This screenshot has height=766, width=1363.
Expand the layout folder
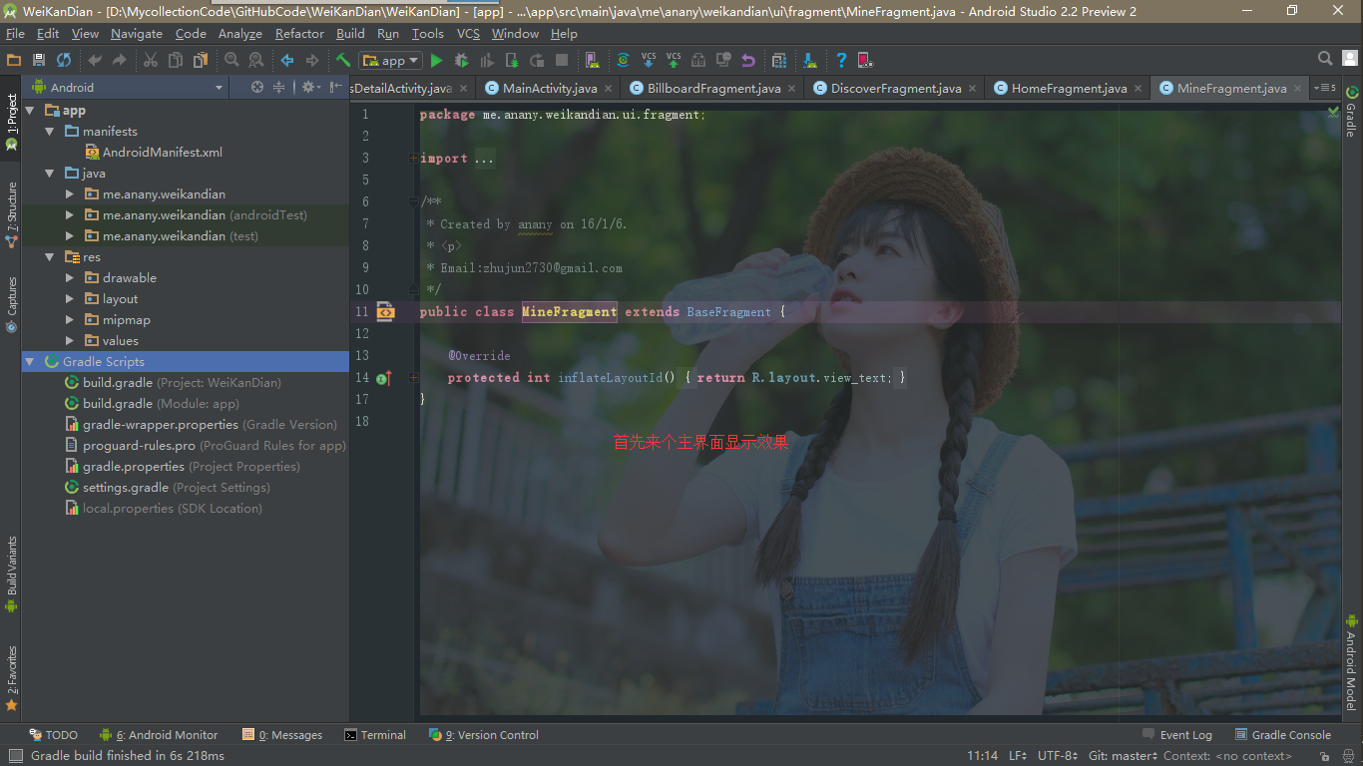point(70,299)
